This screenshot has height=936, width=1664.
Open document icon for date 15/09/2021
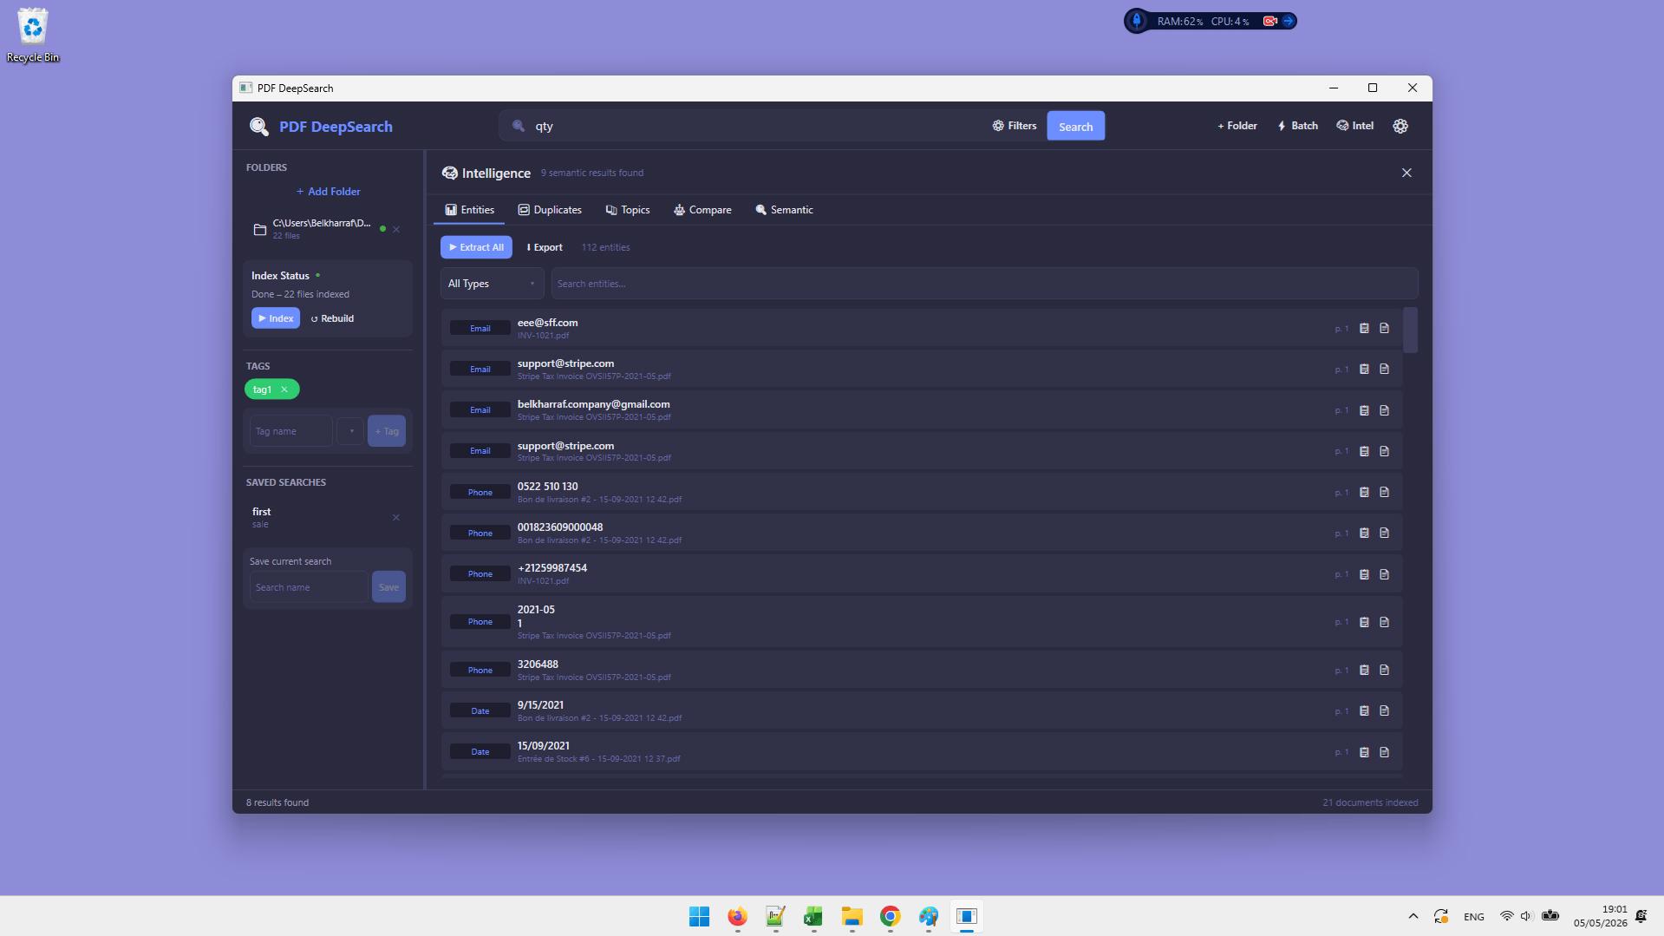click(1384, 752)
